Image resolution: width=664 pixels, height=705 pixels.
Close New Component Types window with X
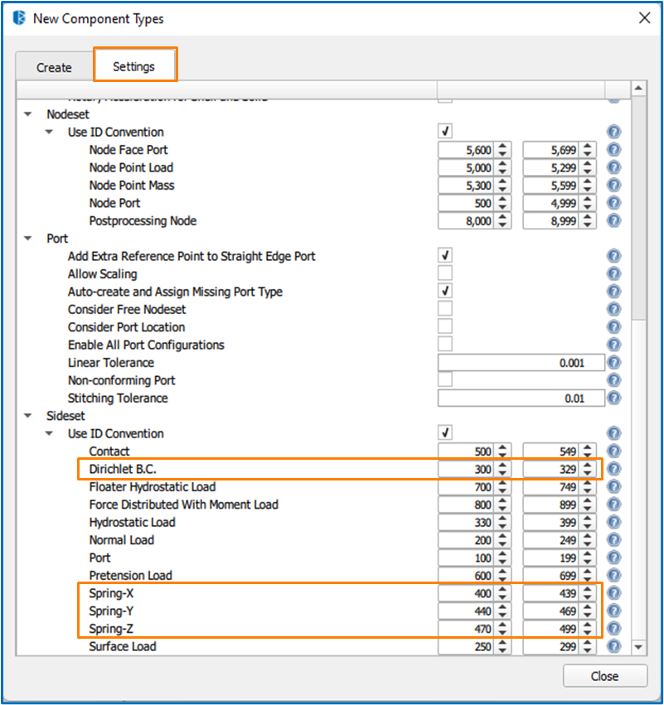644,18
